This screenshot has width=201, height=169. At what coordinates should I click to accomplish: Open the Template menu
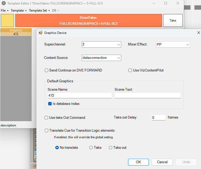(x=19, y=11)
